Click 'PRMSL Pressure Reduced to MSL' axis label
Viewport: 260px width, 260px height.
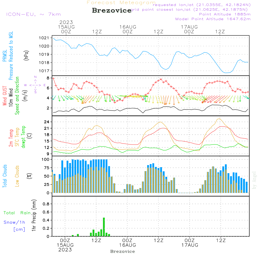point(8,56)
